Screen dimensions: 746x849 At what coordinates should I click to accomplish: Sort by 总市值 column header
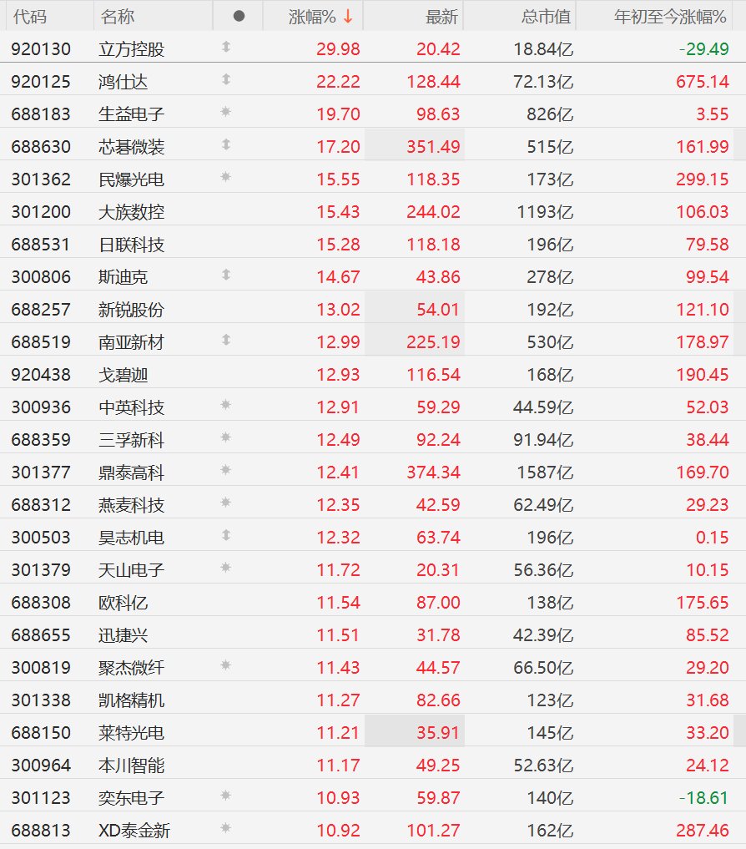tap(546, 17)
